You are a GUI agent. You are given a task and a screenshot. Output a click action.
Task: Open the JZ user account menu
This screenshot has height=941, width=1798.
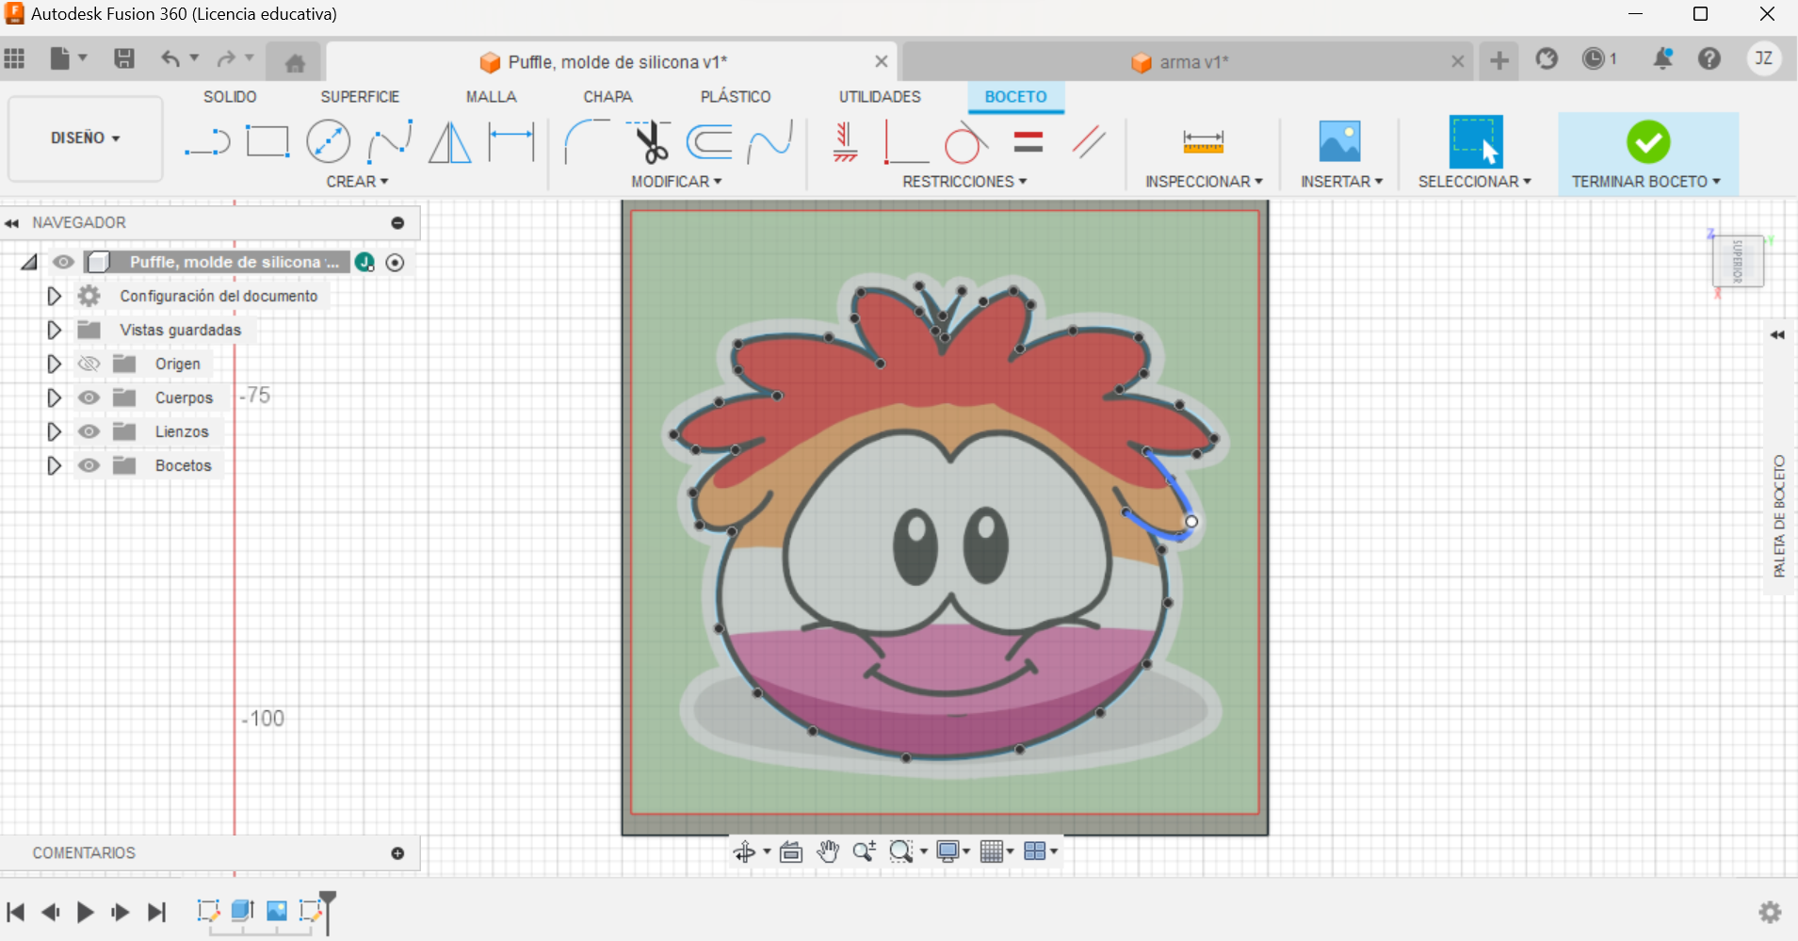[1764, 58]
